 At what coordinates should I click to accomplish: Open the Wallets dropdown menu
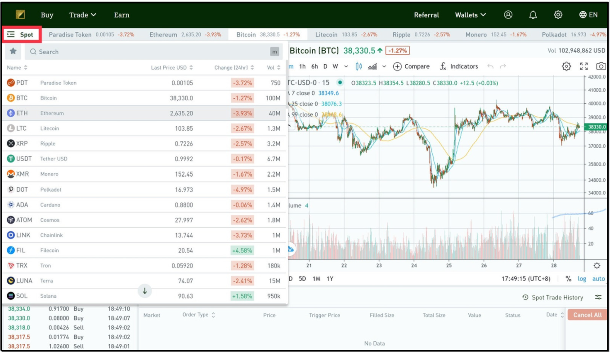tap(471, 15)
